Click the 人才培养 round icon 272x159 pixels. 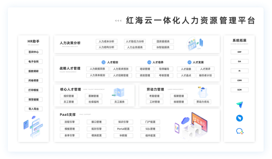(149, 62)
